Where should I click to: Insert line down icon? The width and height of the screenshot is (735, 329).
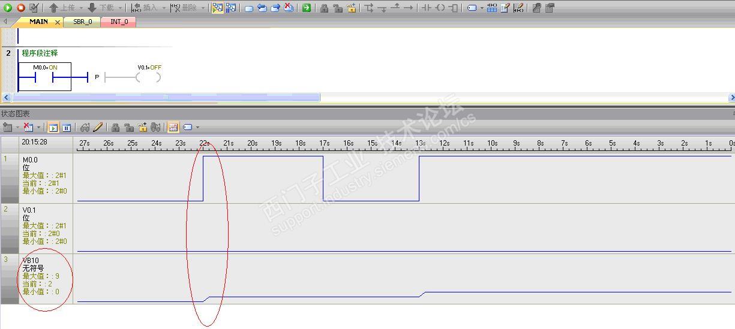pos(382,8)
